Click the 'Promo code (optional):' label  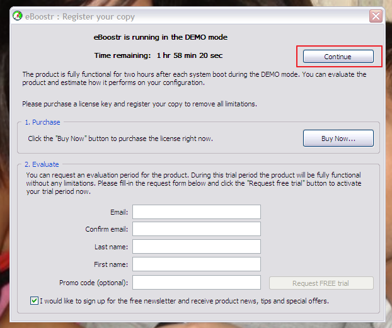coord(93,283)
